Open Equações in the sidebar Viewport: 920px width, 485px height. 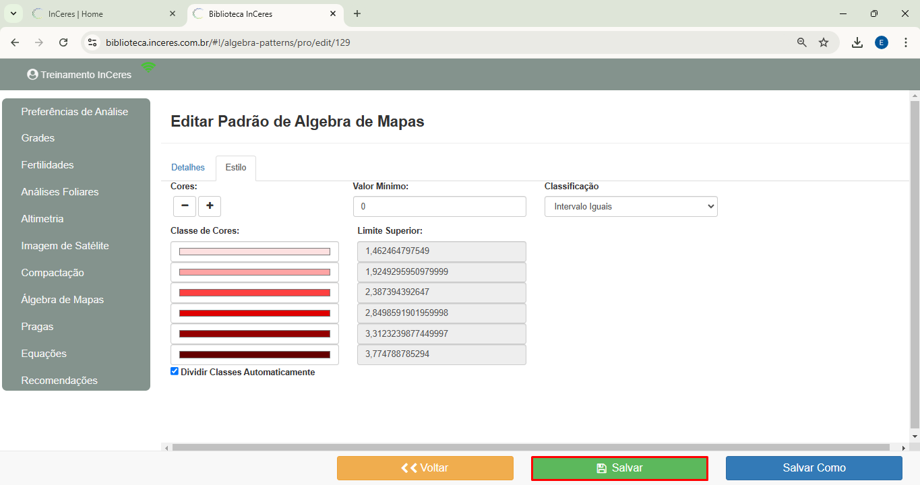pyautogui.click(x=44, y=354)
